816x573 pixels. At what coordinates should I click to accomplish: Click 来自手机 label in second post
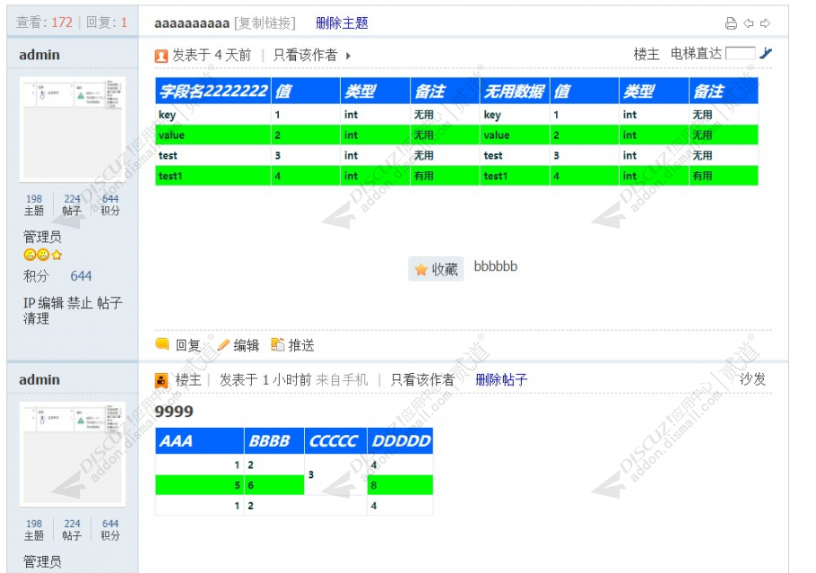(342, 380)
